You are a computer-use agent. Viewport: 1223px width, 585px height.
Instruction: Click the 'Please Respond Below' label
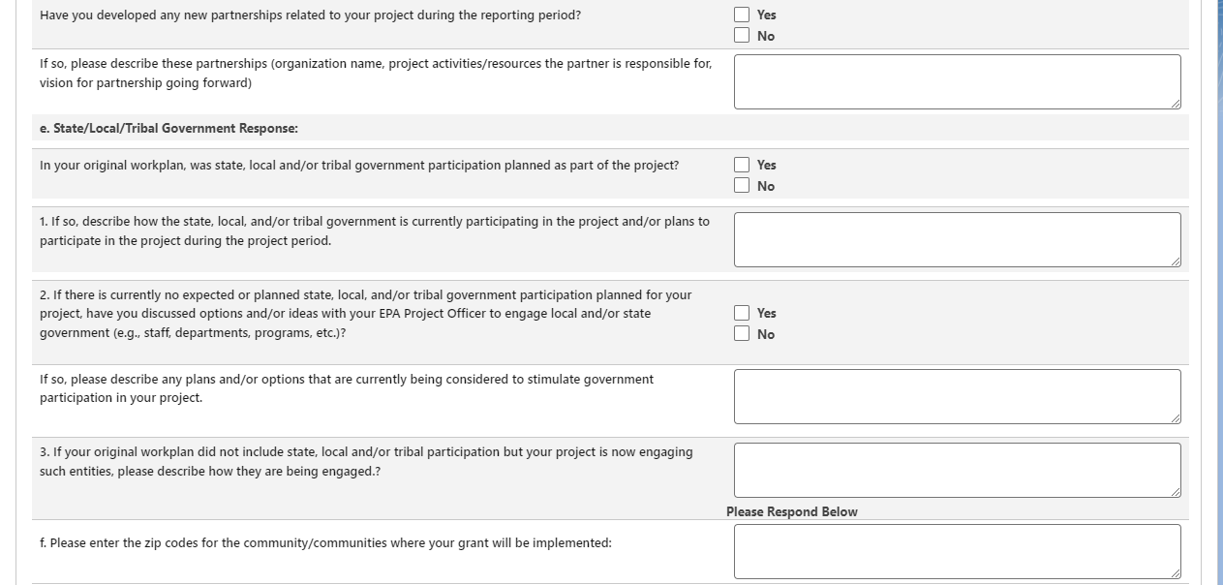click(791, 511)
